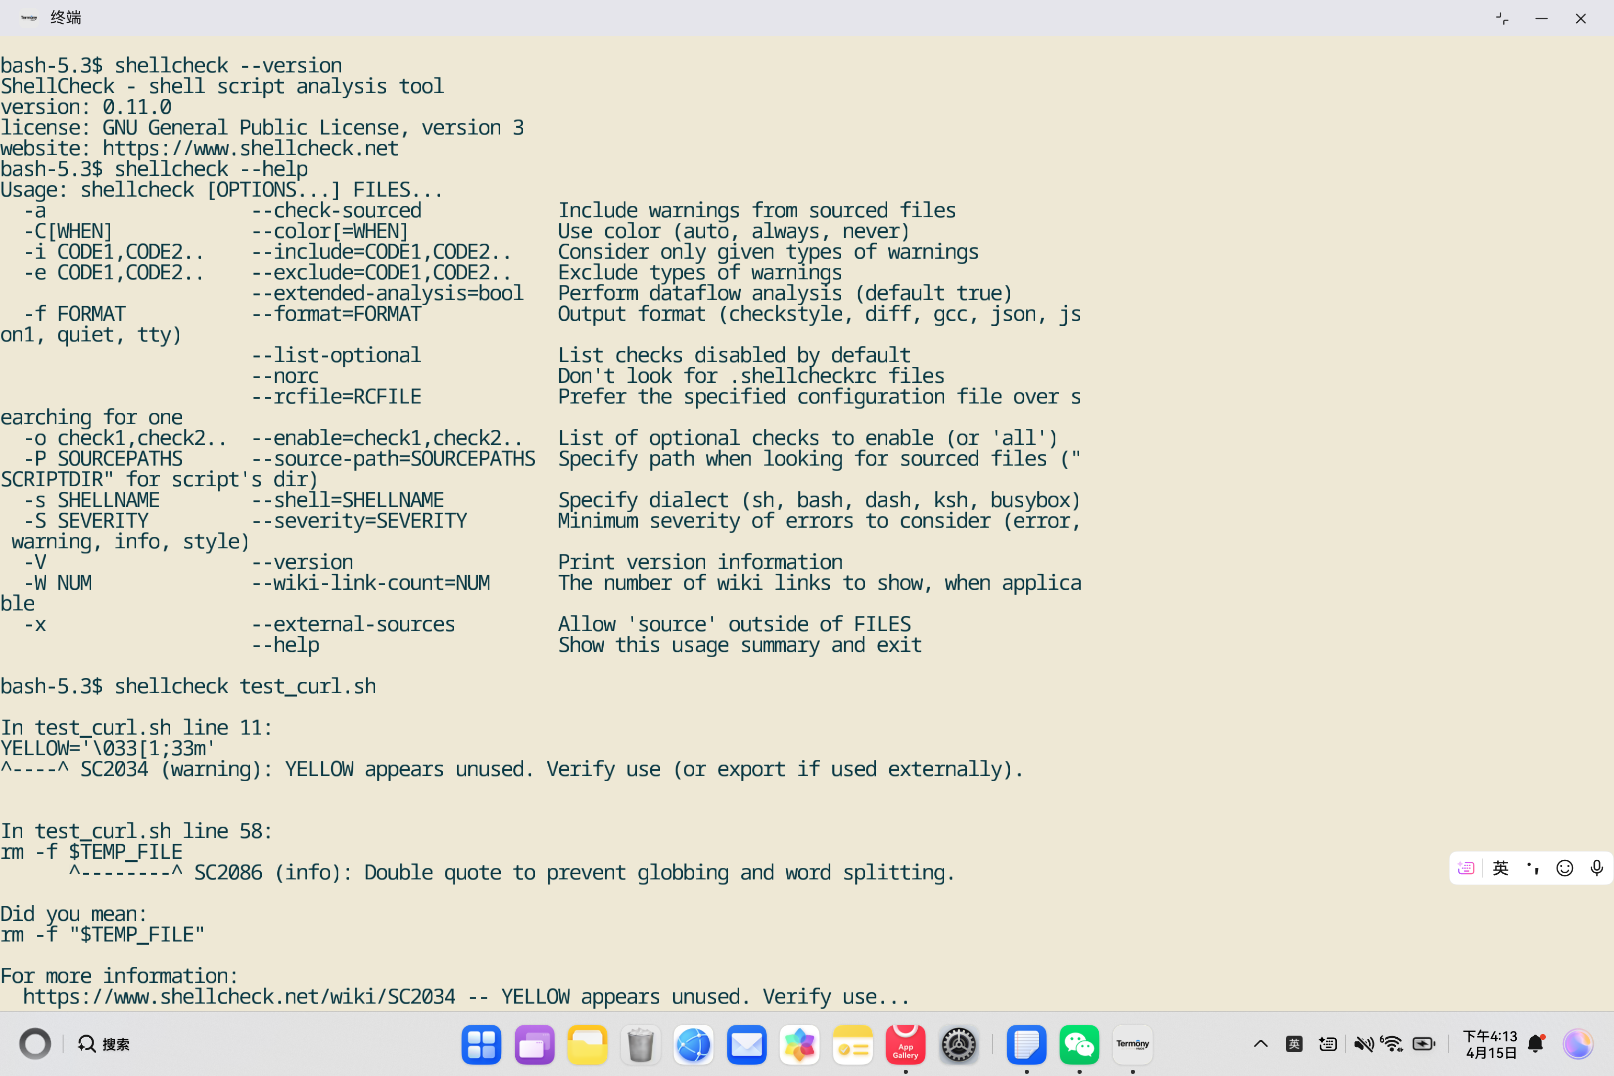The height and width of the screenshot is (1076, 1614).
Task: Click the Termony terminal dock icon
Action: [1132, 1044]
